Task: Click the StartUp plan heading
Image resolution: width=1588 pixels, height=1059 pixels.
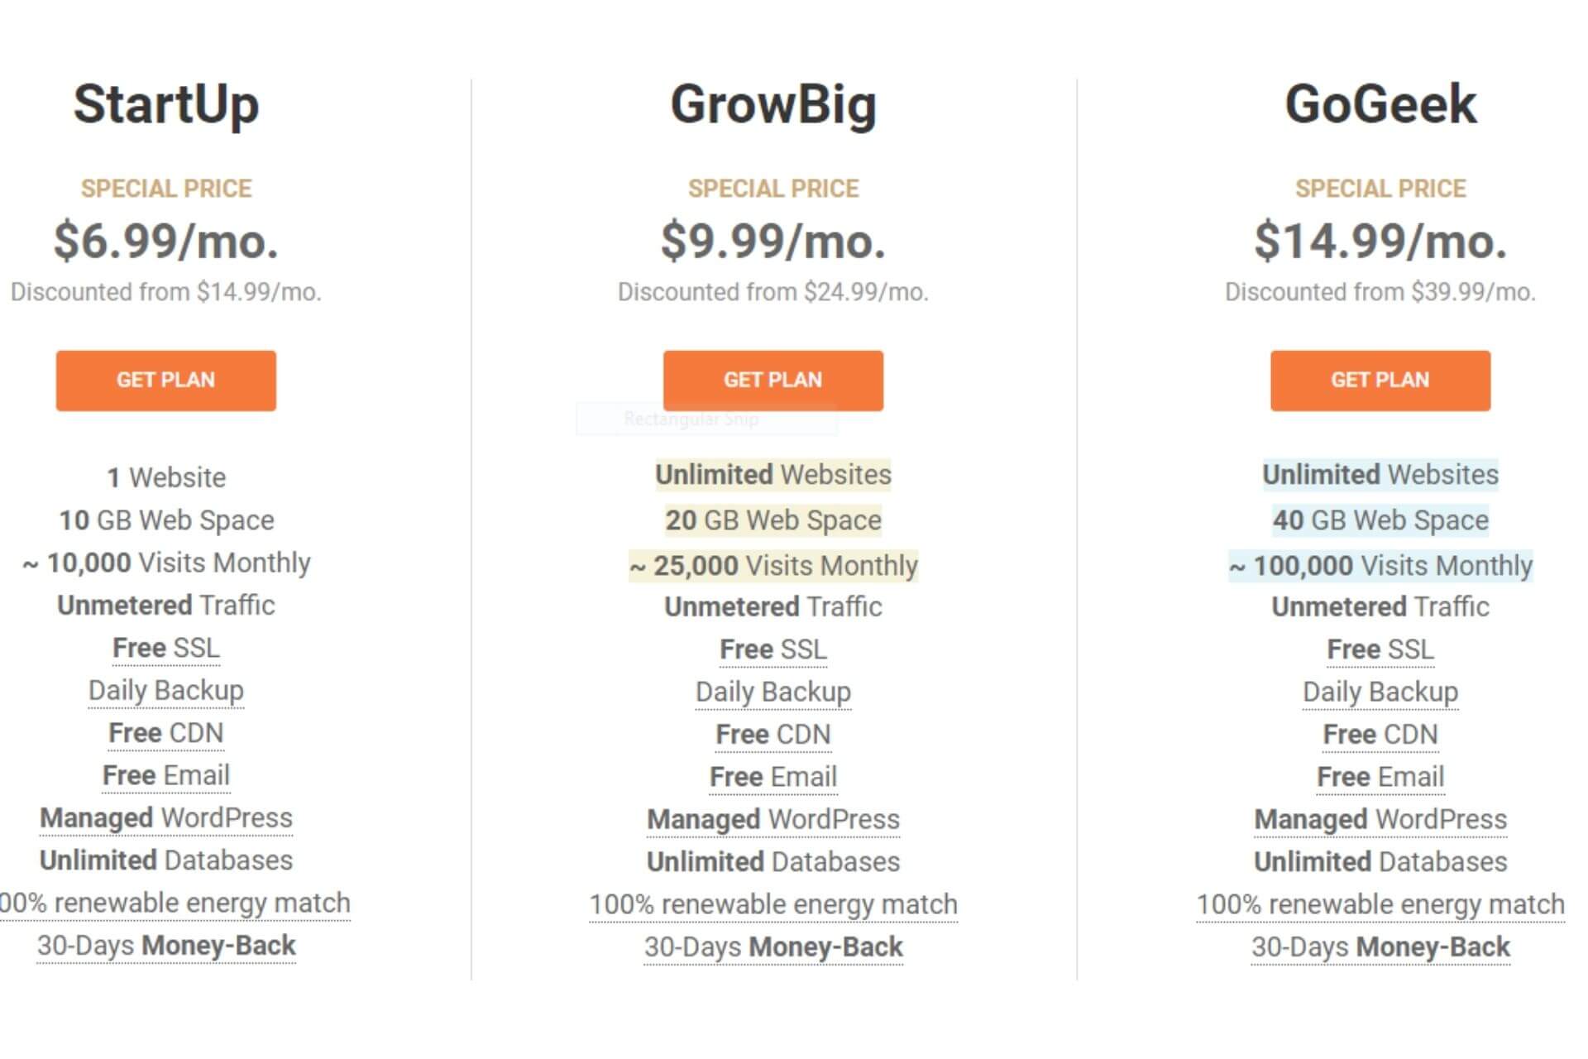Action: [165, 105]
